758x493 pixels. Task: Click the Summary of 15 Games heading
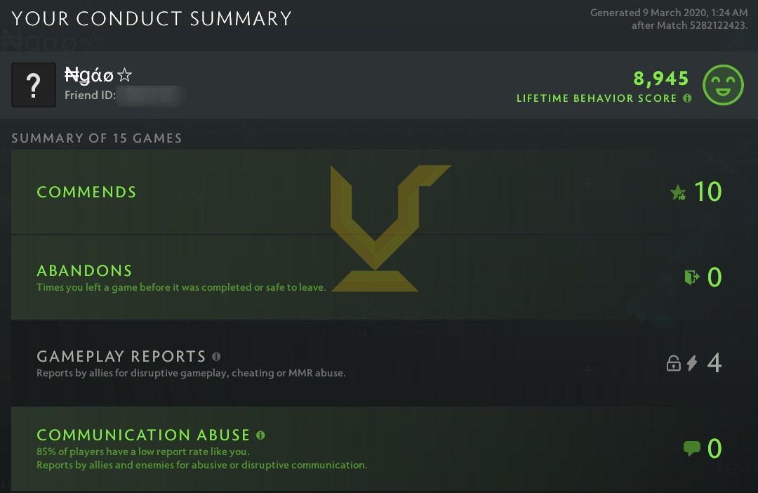[x=97, y=138]
